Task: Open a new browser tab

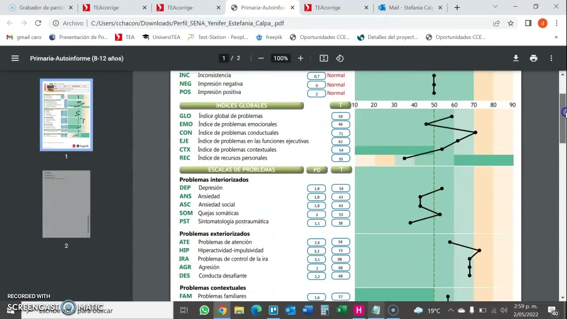Action: coord(457,8)
